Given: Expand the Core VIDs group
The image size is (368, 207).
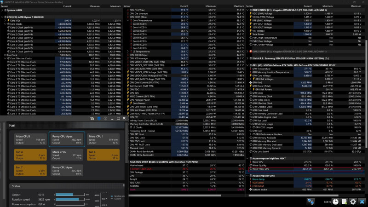Looking at the screenshot, I should 5,20.
